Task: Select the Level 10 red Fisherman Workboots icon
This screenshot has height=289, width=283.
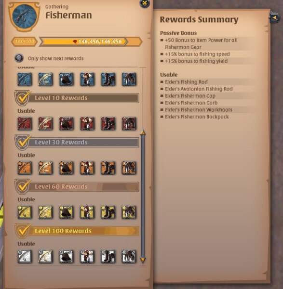Action: 108,123
